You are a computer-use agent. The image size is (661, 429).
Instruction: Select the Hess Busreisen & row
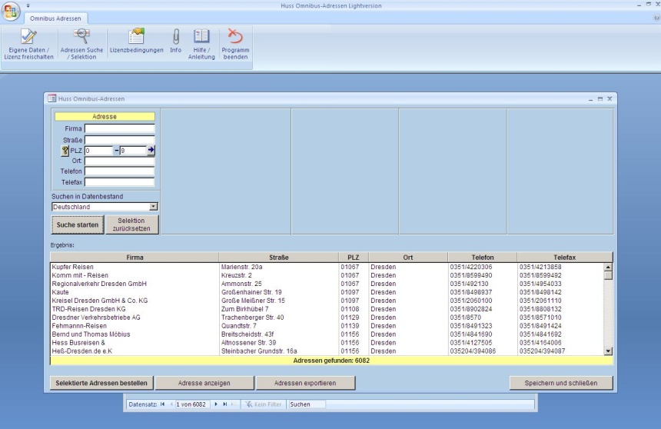tap(327, 343)
